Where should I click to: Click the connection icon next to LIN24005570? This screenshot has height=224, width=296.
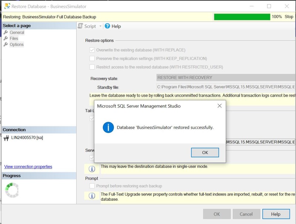click(x=6, y=138)
